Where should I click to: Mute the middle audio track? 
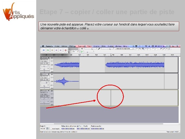click(42, 80)
